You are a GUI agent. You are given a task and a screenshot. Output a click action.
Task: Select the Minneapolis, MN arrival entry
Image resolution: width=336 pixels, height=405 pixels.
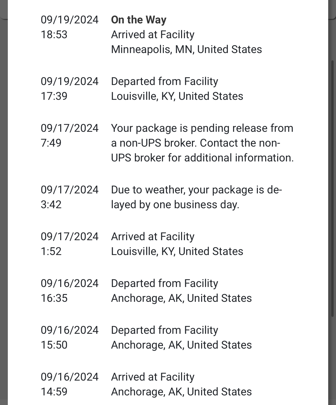(x=186, y=42)
